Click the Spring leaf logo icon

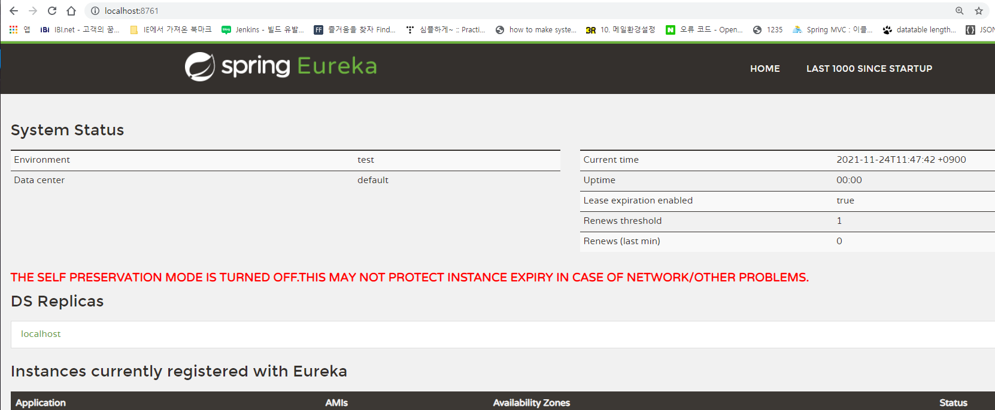click(200, 66)
